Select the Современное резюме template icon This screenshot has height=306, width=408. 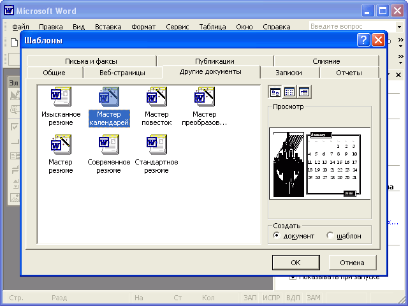click(x=109, y=145)
